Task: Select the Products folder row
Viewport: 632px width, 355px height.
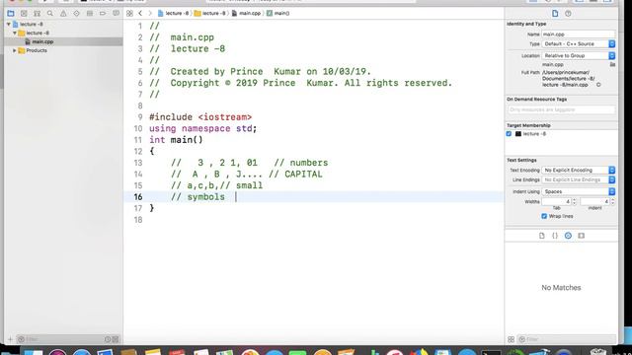Action: point(63,50)
